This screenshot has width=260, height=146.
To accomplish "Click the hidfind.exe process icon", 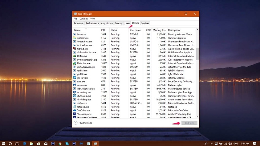I will [x=75, y=49].
